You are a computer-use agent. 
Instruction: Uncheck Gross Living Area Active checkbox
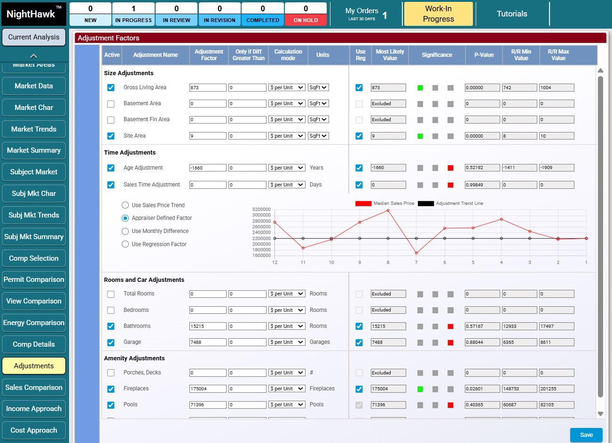(111, 87)
